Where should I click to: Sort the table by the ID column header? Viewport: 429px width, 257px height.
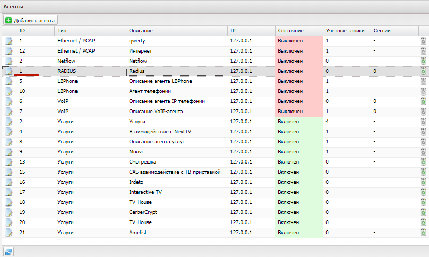[x=35, y=31]
